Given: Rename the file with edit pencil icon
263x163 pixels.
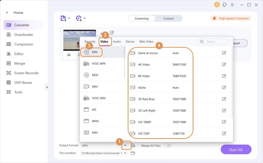Looking at the screenshot, I should click(112, 32).
